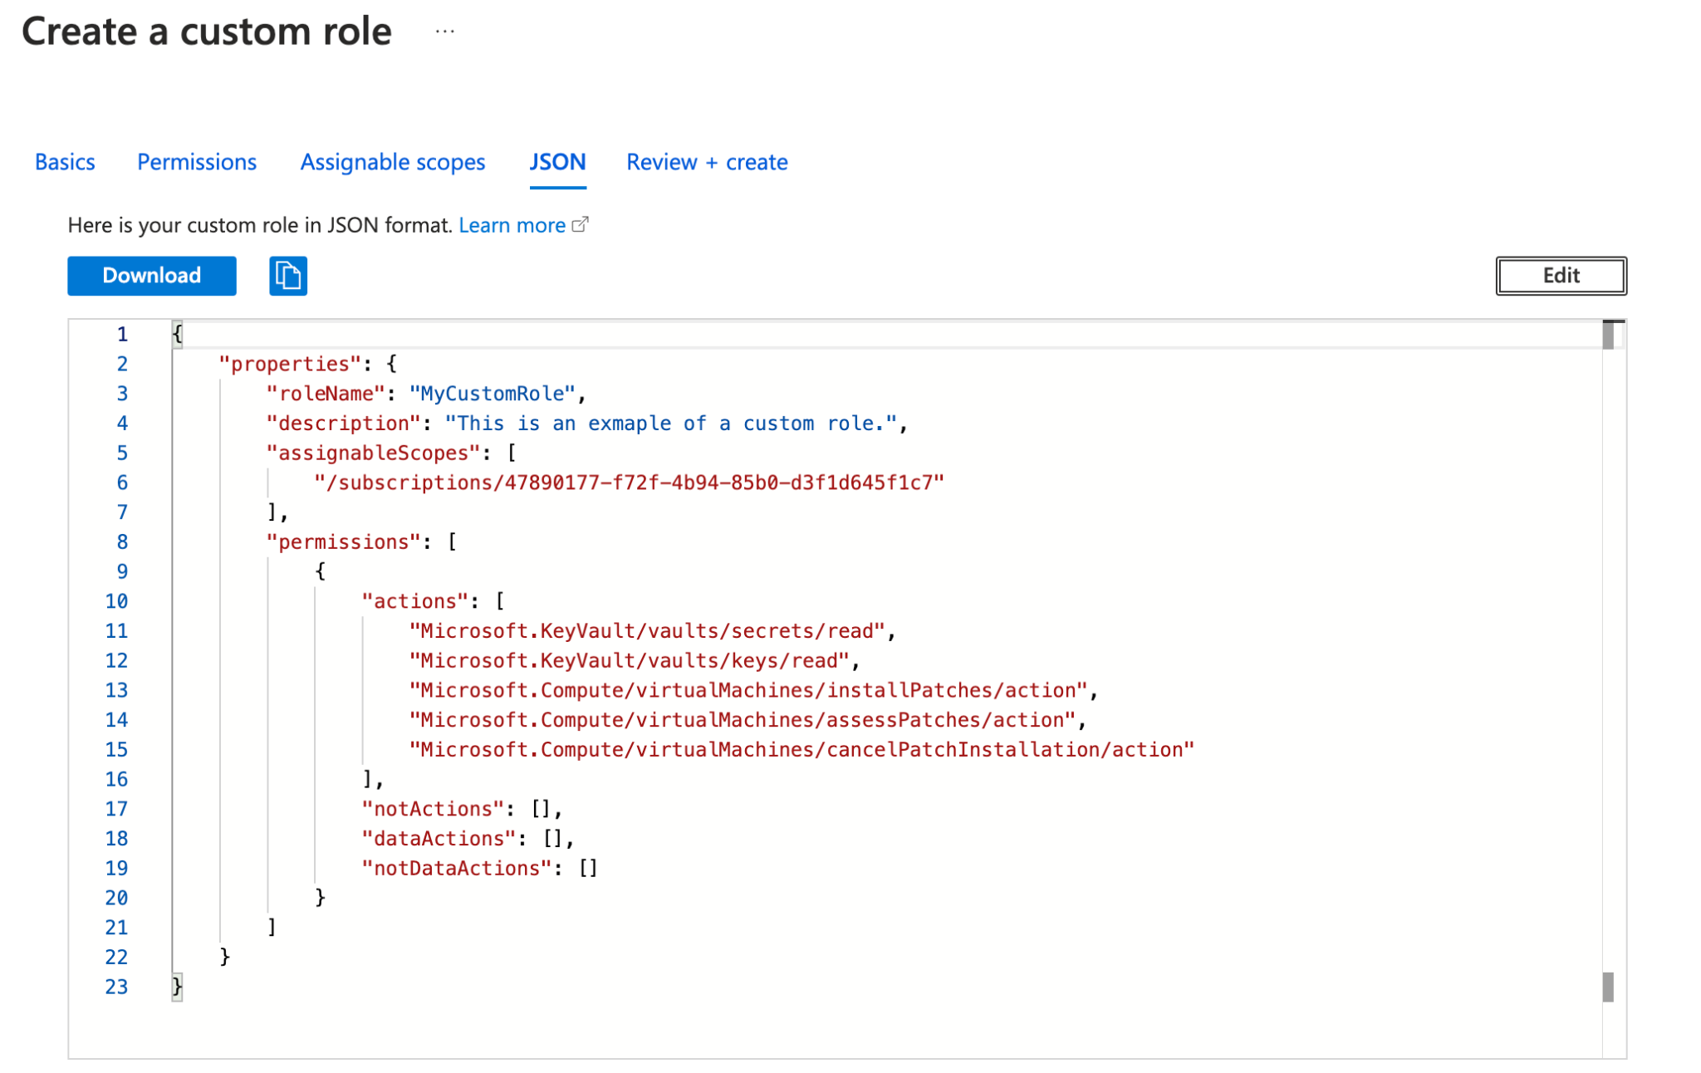Click the Download button for JSON
1701x1073 pixels.
tap(151, 276)
